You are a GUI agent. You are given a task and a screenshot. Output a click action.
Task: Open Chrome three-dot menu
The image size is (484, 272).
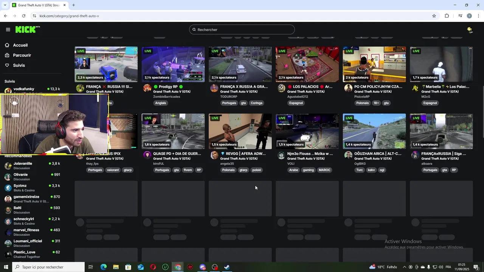pos(479,16)
